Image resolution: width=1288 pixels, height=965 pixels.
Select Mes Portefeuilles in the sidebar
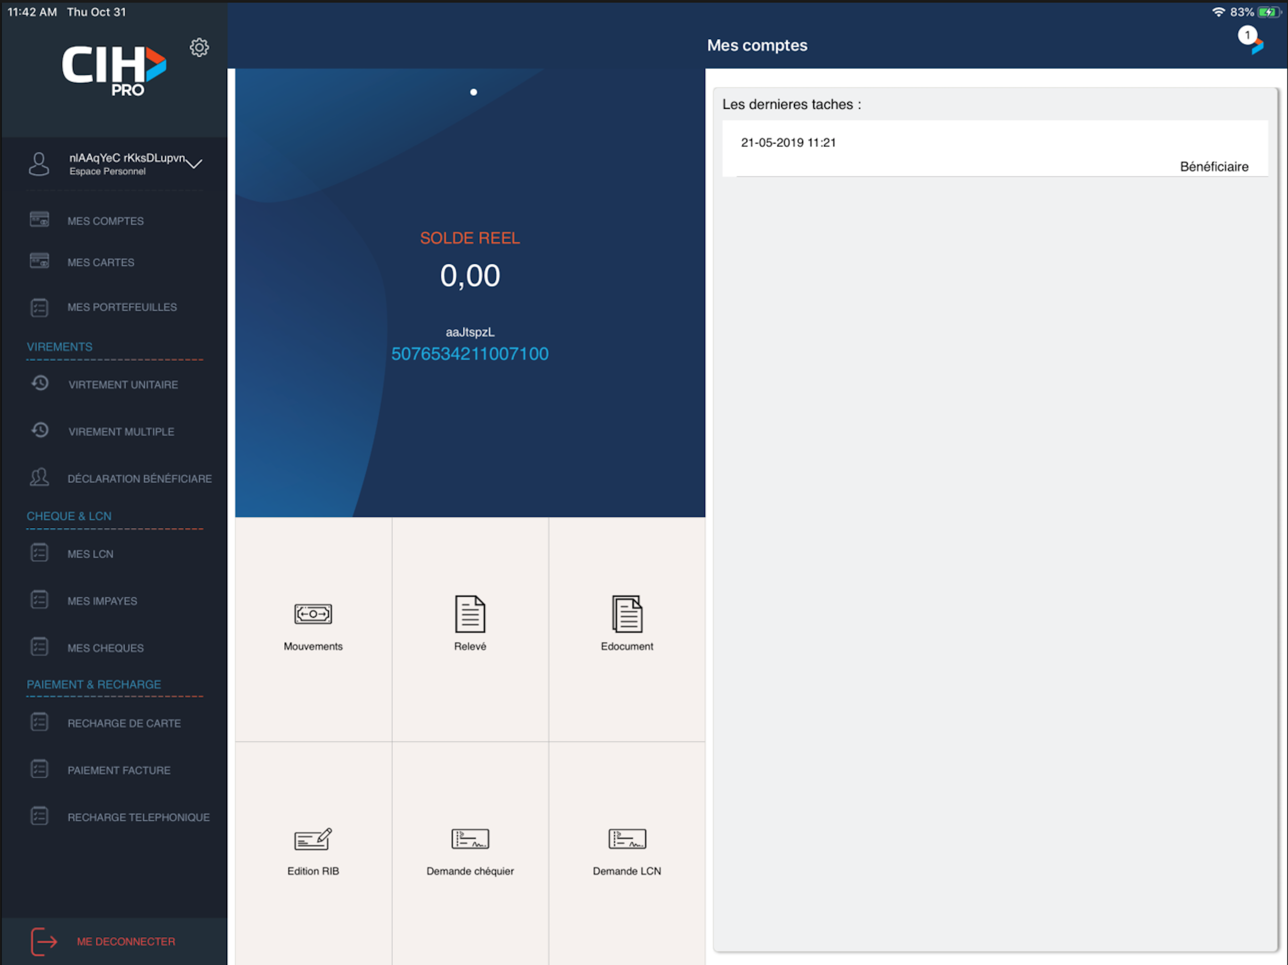(122, 307)
